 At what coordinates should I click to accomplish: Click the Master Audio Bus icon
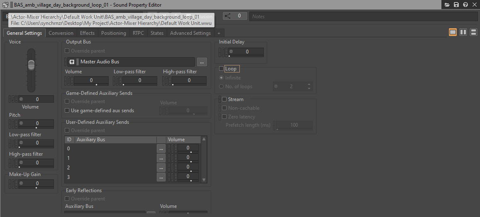point(72,62)
